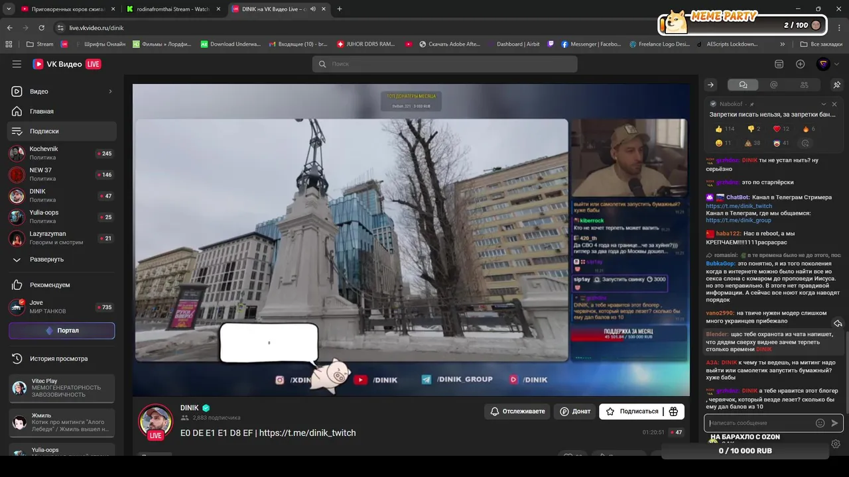Click the Донат button
Viewport: 849px width, 477px height.
pos(575,411)
